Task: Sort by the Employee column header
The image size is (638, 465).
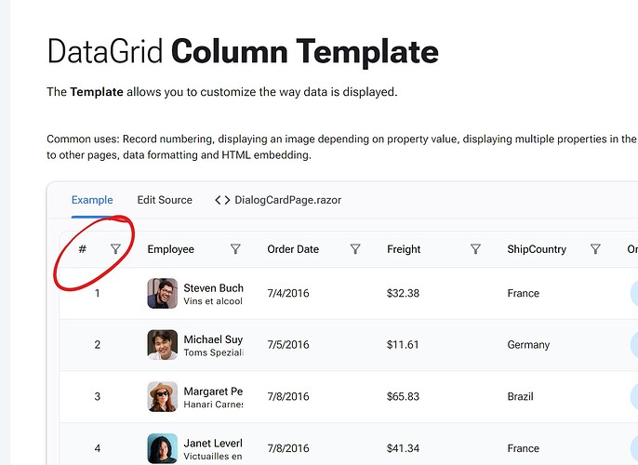Action: 171,249
